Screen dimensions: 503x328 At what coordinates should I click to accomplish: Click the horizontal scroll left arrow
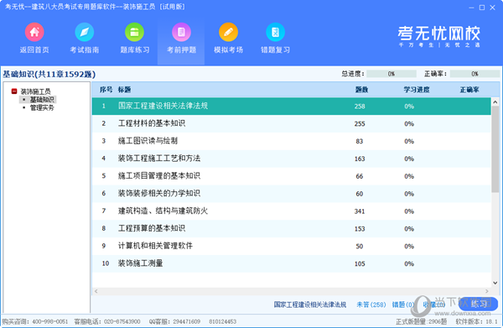(96, 291)
